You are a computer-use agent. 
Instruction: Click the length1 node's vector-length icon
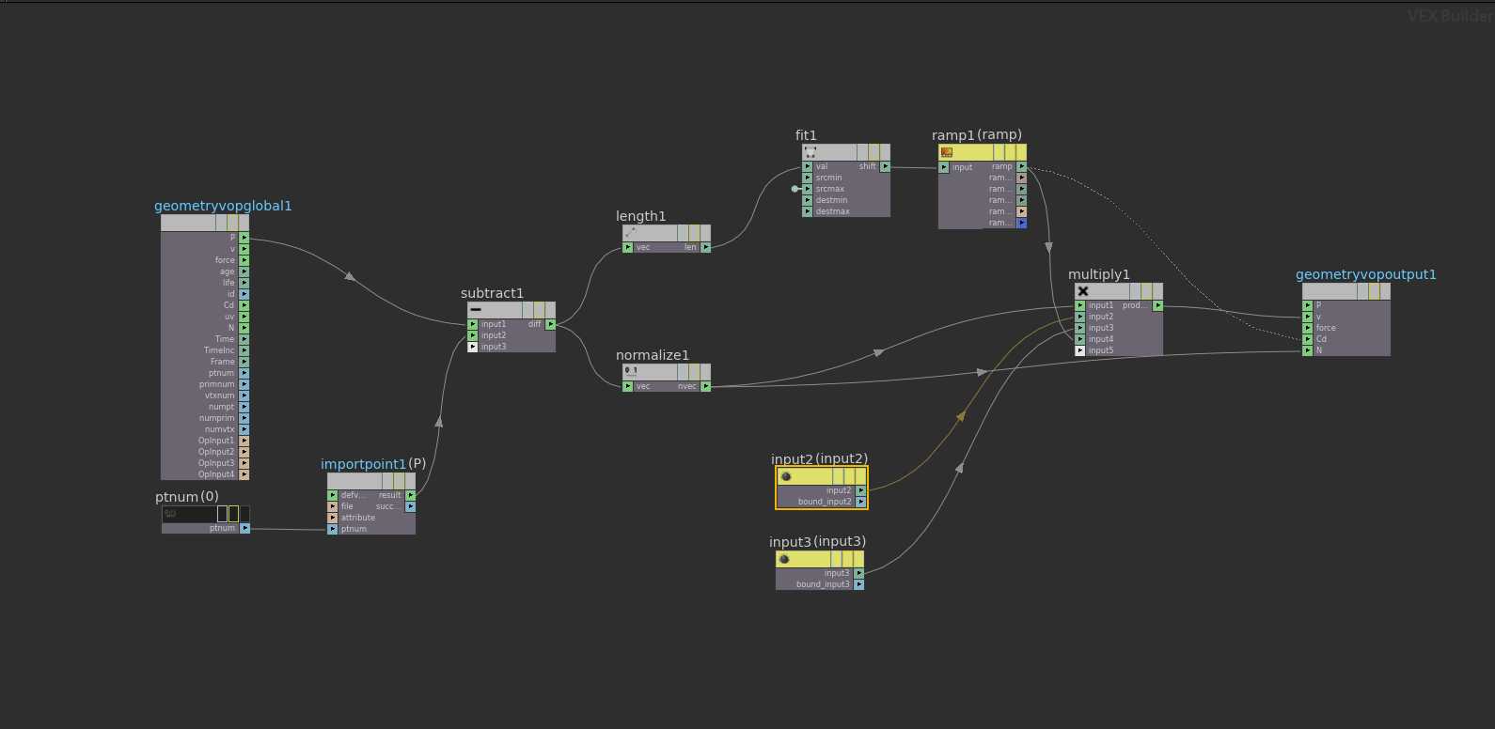(x=630, y=232)
